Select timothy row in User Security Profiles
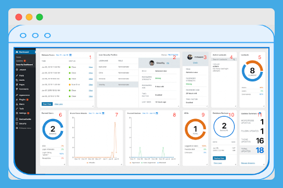 [118, 84]
